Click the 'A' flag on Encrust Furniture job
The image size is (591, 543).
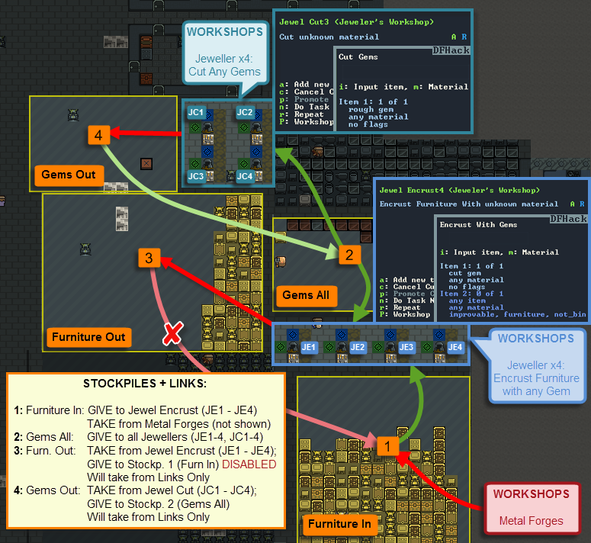click(x=572, y=204)
